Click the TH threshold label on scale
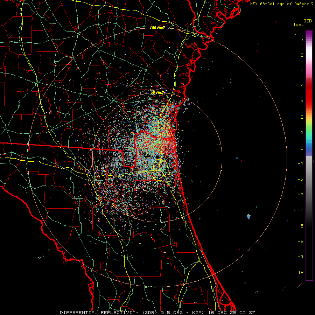Screen dimensions: 315x315 tap(301, 273)
